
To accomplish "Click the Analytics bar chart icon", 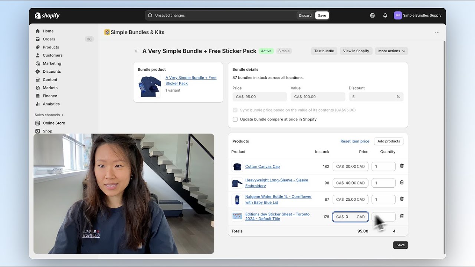I will 37,104.
